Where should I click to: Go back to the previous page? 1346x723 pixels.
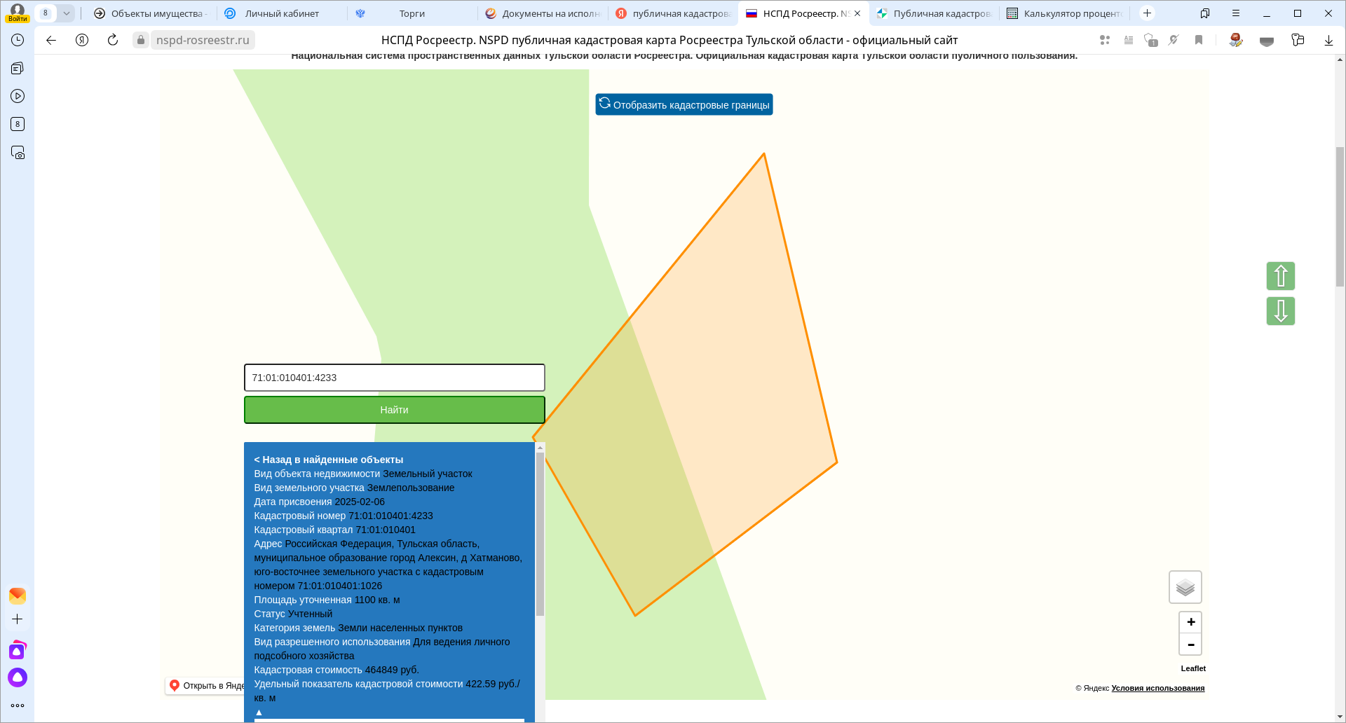point(51,40)
